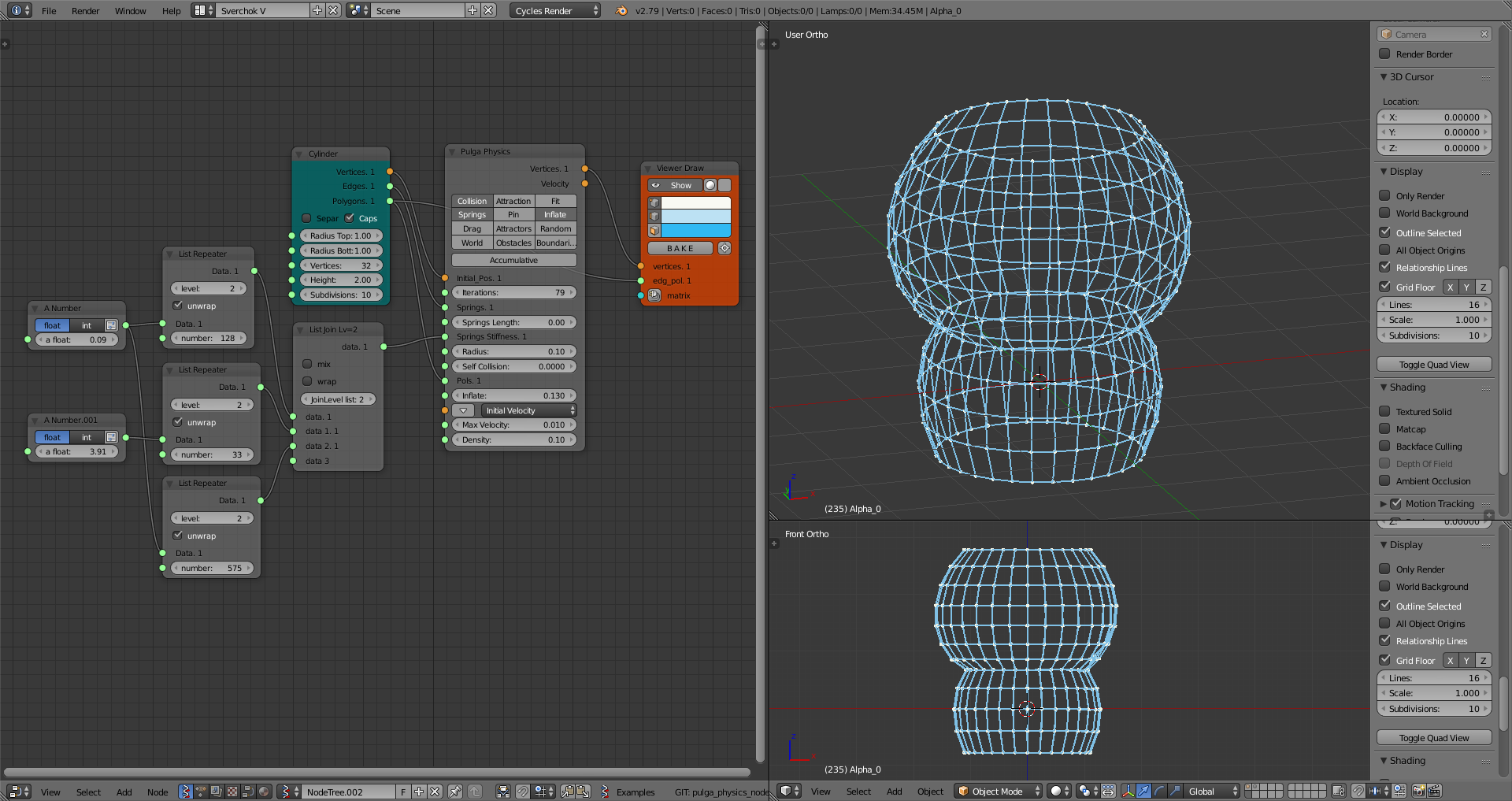Enable the Only Render checkbox

pyautogui.click(x=1384, y=195)
